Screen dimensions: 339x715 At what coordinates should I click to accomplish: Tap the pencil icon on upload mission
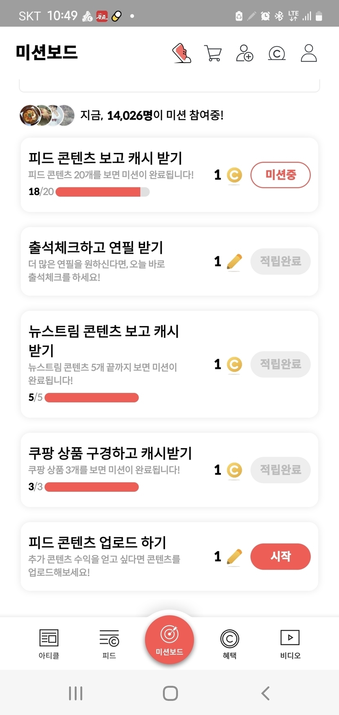[234, 557]
